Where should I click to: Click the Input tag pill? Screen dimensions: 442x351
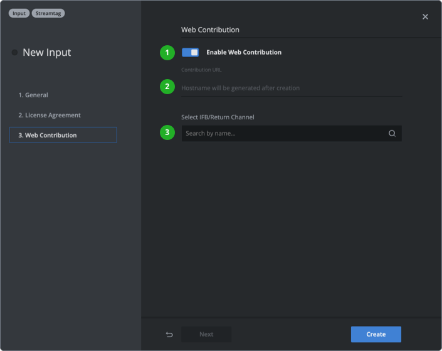(19, 13)
